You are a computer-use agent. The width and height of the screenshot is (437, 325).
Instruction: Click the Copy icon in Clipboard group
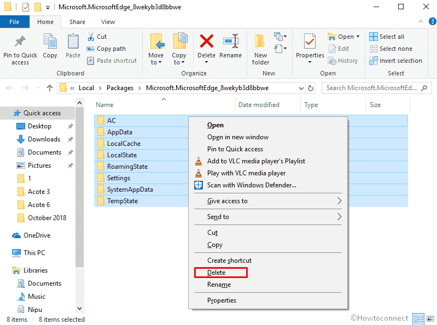click(x=50, y=42)
